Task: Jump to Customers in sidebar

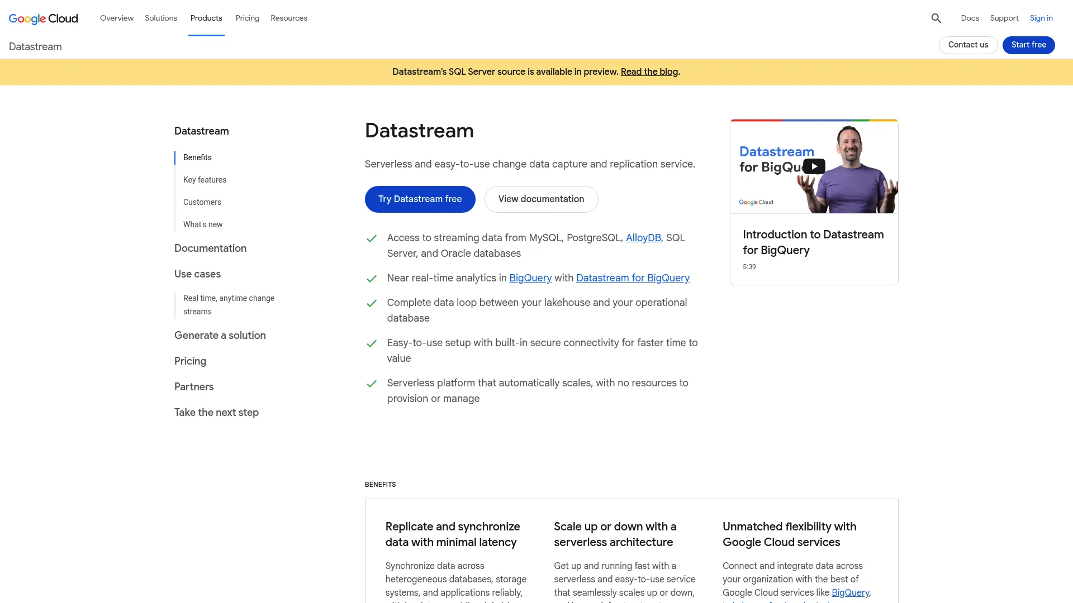Action: pyautogui.click(x=202, y=202)
